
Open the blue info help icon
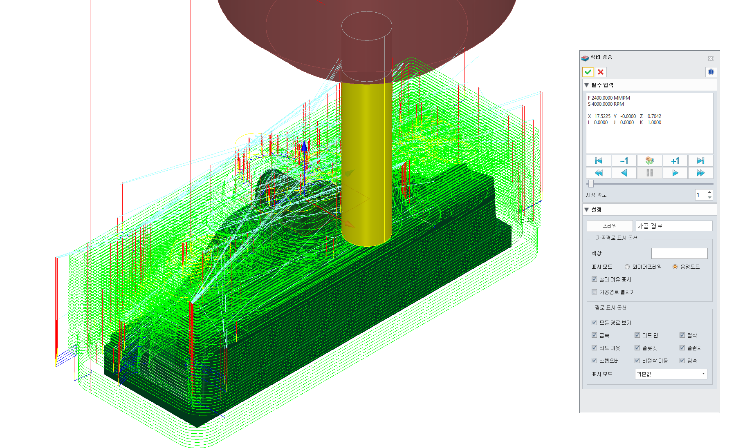(711, 72)
